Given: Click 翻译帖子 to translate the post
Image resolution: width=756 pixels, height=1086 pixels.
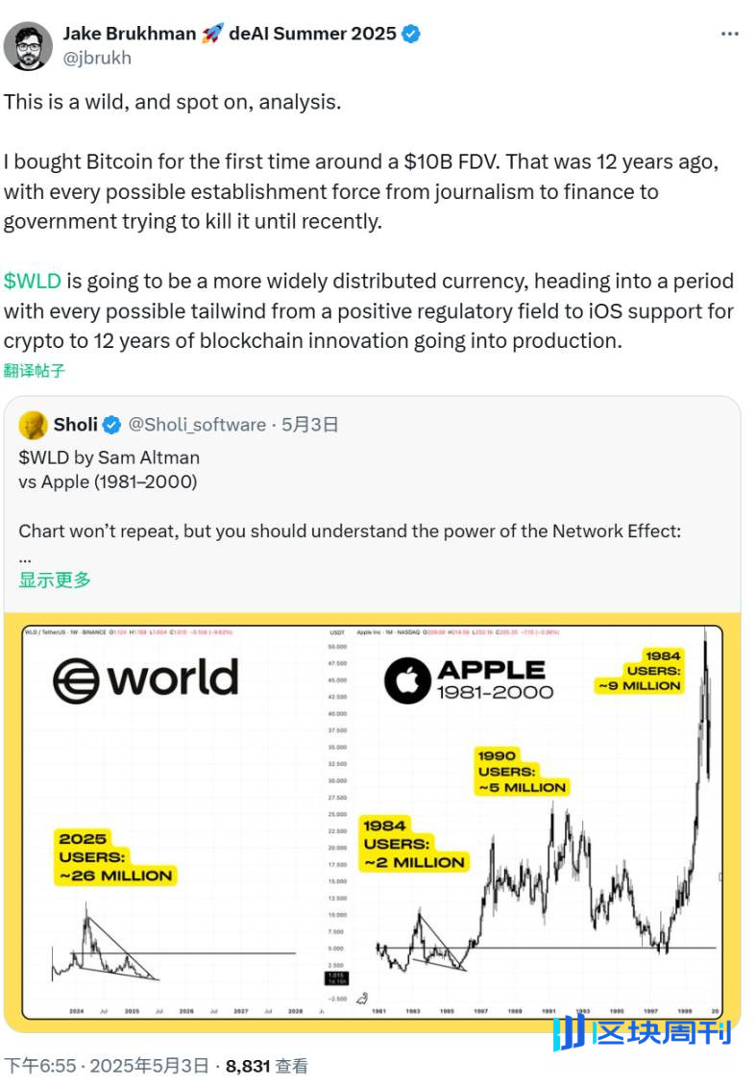Looking at the screenshot, I should coord(34,371).
